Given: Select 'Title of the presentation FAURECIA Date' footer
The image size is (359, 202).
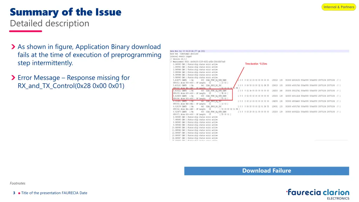Looking at the screenshot, I should click(54, 193).
